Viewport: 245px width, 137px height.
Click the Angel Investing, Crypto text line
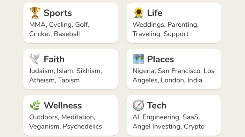point(168,127)
